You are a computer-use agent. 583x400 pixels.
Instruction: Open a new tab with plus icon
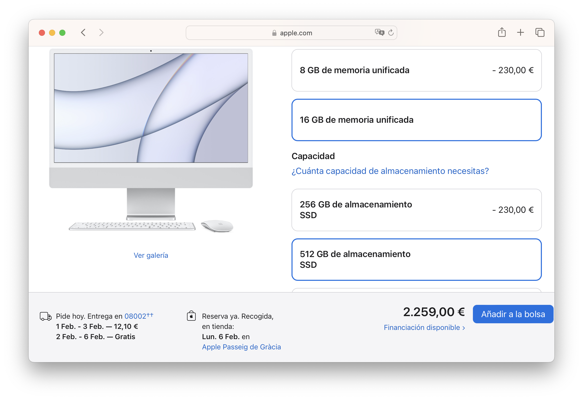(520, 32)
